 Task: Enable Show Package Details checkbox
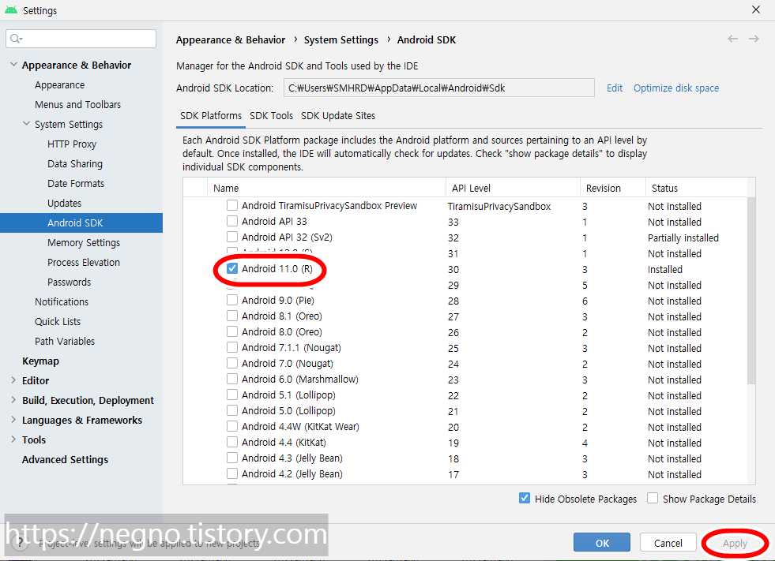653,498
